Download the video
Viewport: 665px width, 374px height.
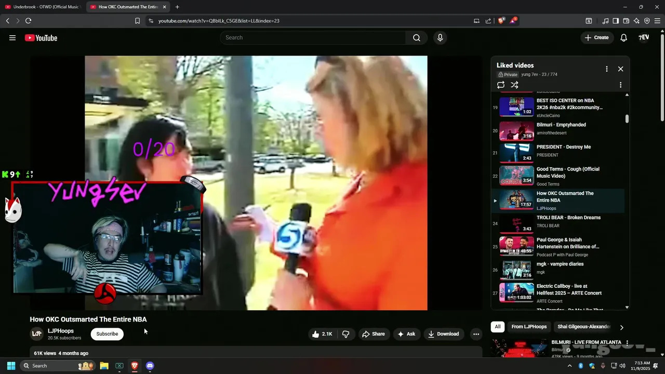[x=444, y=334]
